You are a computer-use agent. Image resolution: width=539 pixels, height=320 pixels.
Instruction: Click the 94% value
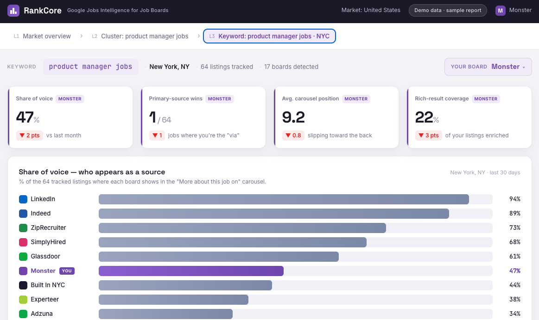[514, 199]
